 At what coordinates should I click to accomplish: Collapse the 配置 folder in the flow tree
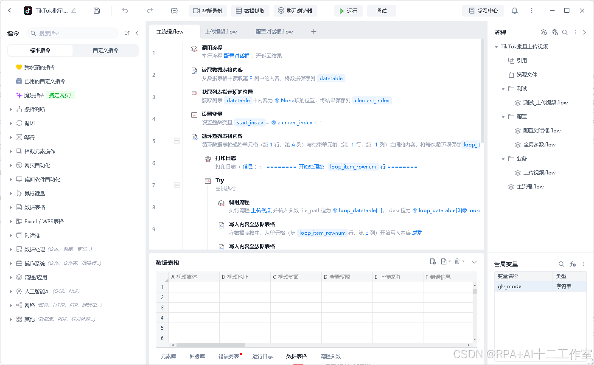pyautogui.click(x=503, y=117)
